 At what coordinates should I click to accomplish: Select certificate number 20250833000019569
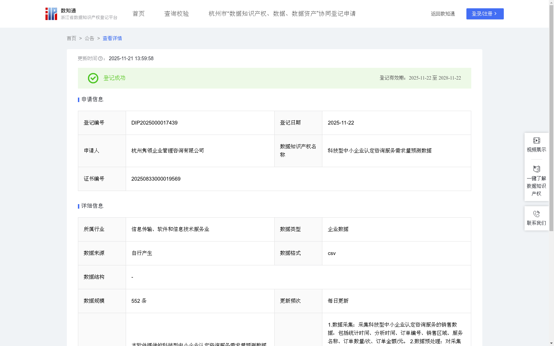156,179
